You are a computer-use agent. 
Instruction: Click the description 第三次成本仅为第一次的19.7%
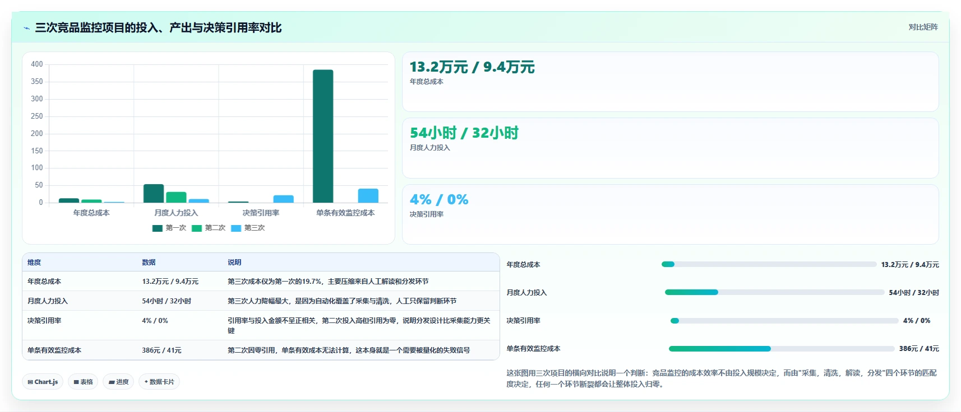click(x=328, y=282)
